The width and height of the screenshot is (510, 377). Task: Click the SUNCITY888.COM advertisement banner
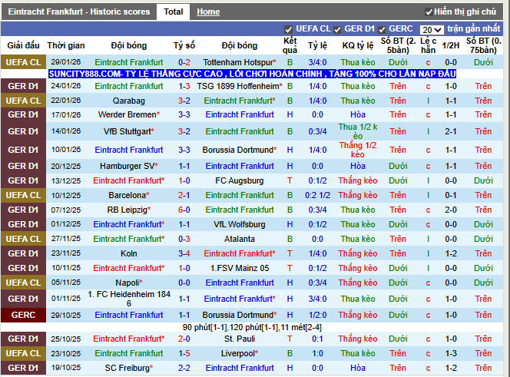(252, 74)
